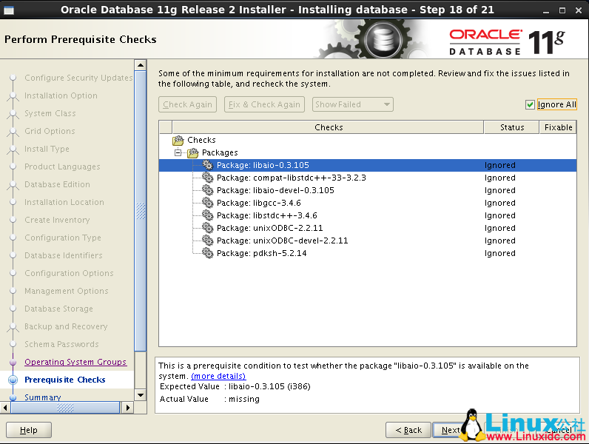589x444 pixels.
Task: Select row Package: compat-libstdc++-33-3.2.3
Action: coord(367,178)
